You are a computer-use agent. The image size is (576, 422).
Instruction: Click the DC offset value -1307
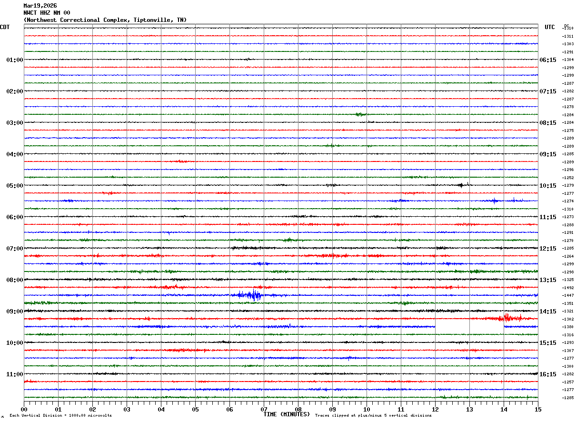pos(568,351)
